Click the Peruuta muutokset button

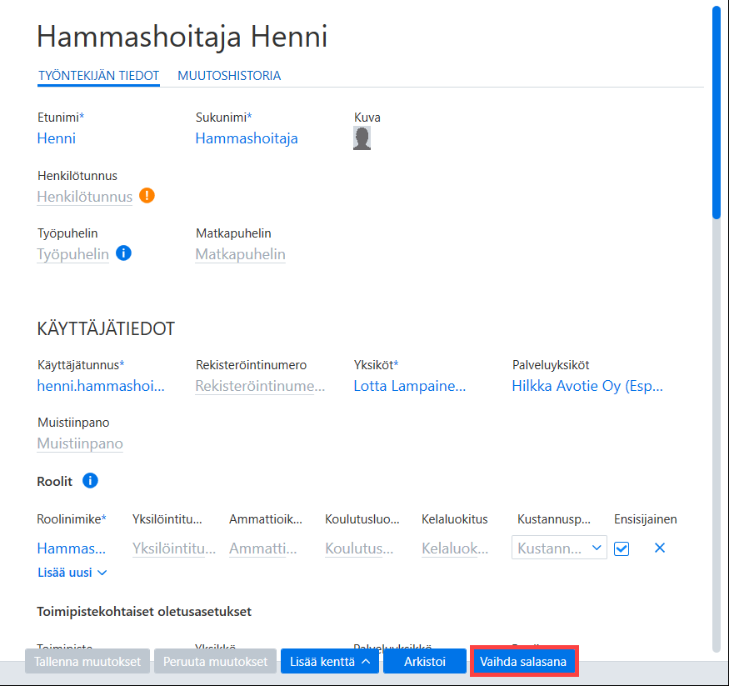(x=215, y=661)
